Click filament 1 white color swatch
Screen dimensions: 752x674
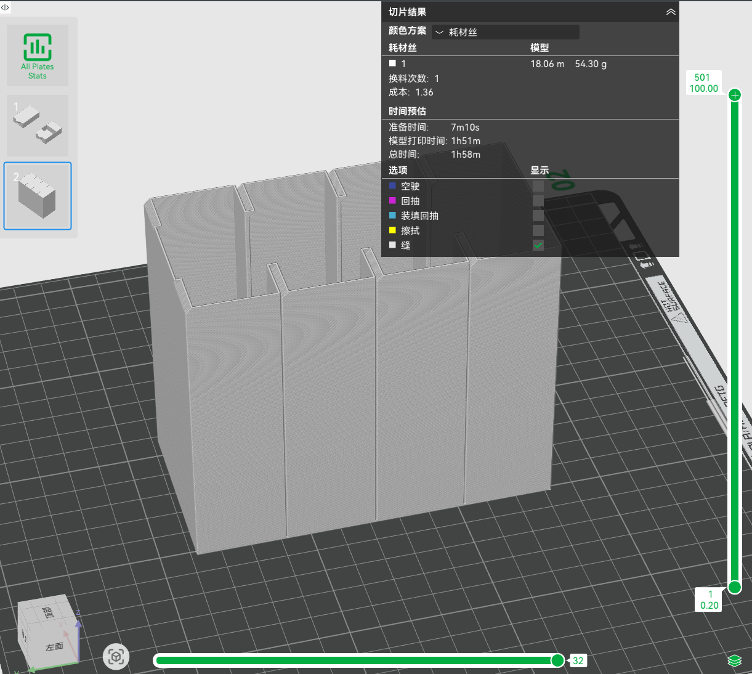(x=392, y=63)
